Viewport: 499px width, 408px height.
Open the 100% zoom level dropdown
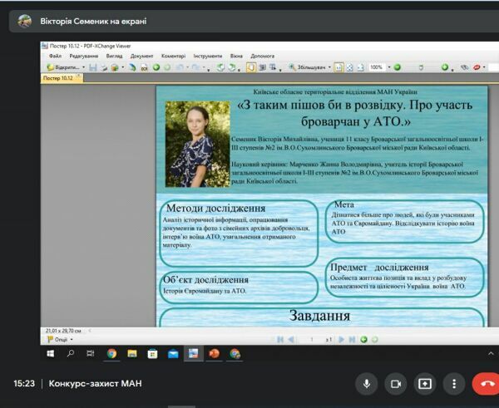386,67
